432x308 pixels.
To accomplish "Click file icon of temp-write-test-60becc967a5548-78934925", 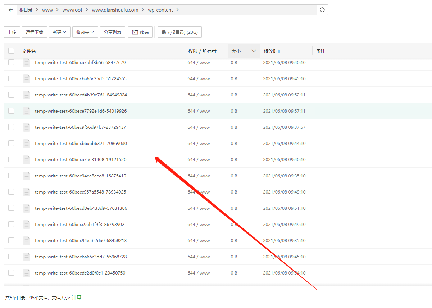I will (27, 192).
